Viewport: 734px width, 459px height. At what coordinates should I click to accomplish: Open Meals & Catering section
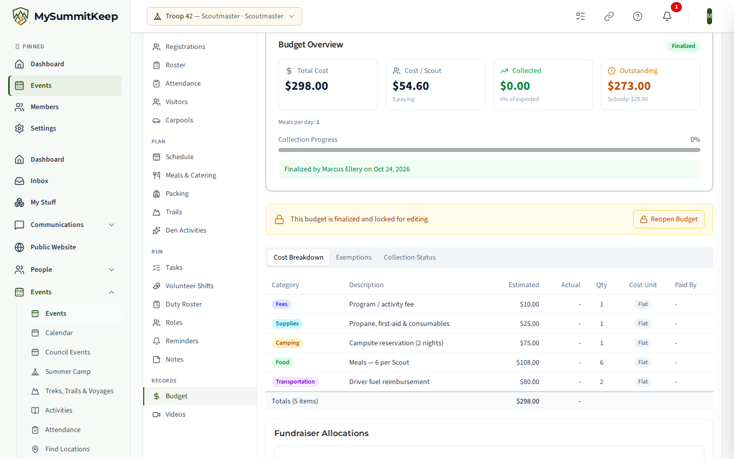pos(200,175)
